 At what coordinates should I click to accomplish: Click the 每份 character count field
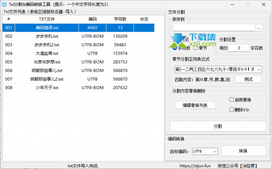coord(239,48)
